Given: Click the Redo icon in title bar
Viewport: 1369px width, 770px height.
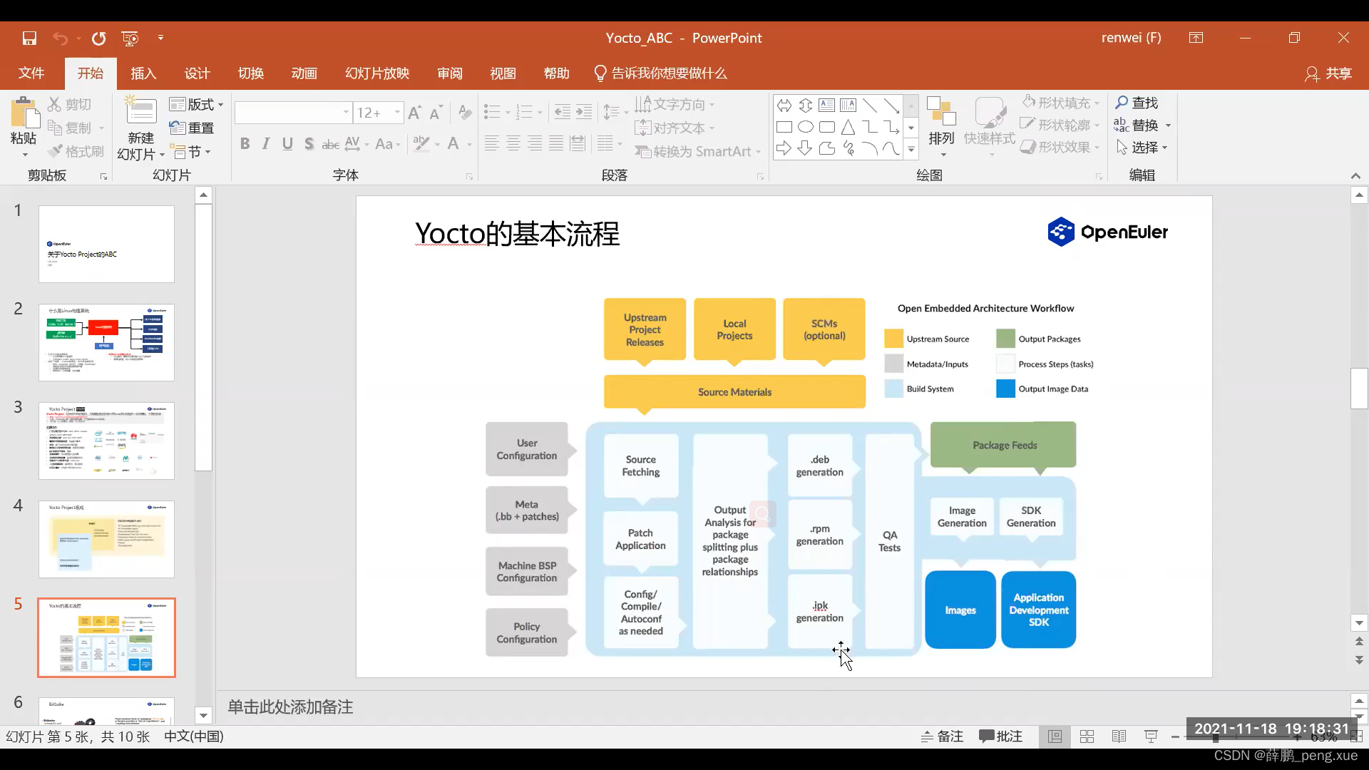Looking at the screenshot, I should coord(98,38).
